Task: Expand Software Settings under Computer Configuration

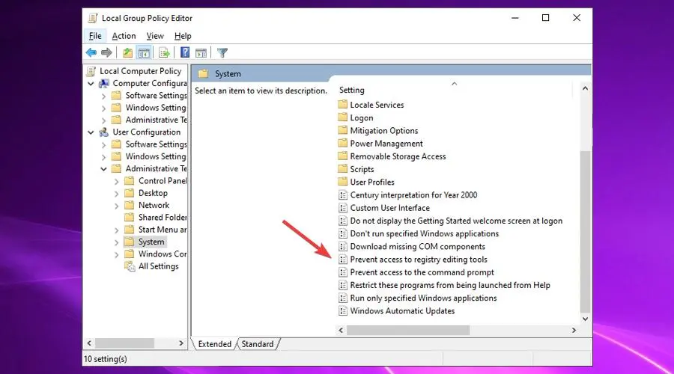Action: point(103,96)
